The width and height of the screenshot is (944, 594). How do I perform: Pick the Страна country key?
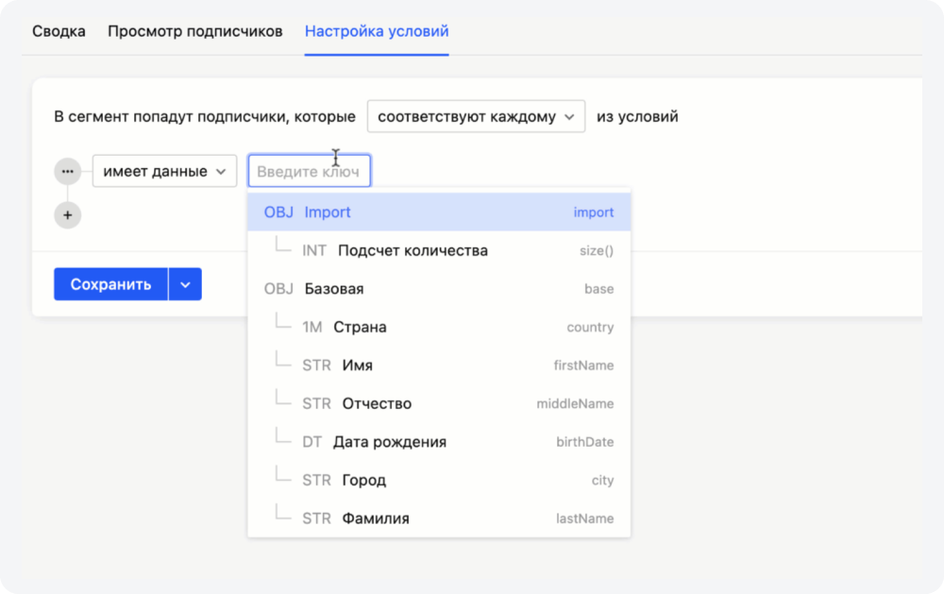pyautogui.click(x=359, y=328)
